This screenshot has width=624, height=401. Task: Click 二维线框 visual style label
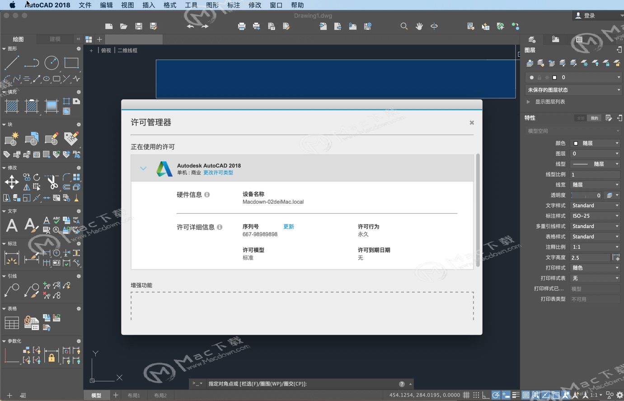pyautogui.click(x=127, y=51)
